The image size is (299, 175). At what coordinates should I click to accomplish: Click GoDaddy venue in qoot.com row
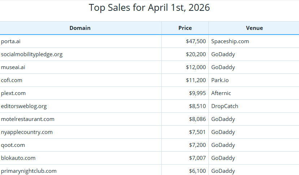tap(254, 145)
